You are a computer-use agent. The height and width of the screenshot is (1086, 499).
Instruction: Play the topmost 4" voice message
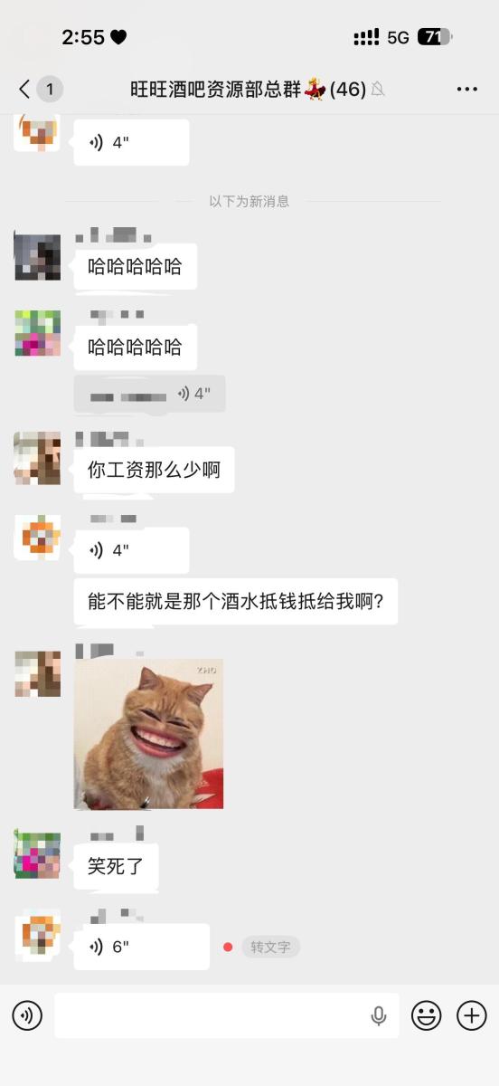(131, 142)
